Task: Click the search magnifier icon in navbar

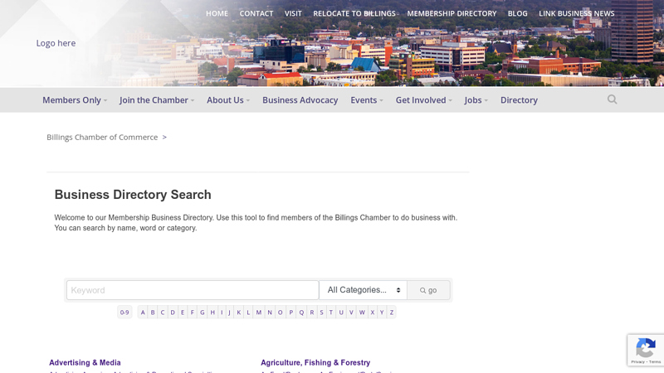Action: pos(612,99)
